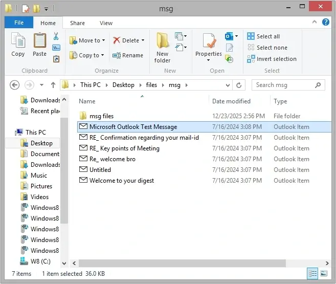Switch to Details view layout icon
The width and height of the screenshot is (336, 284).
pos(312,273)
